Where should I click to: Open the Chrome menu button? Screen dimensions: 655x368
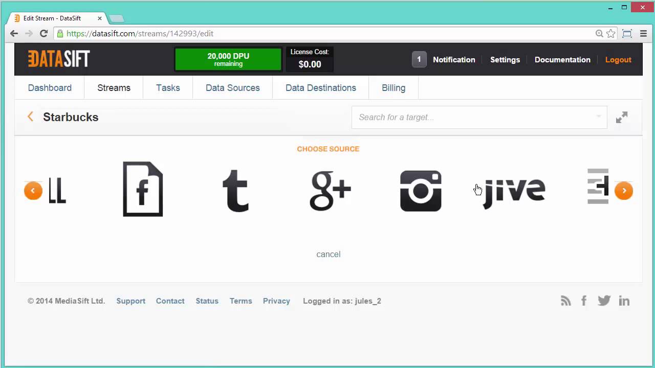(643, 33)
